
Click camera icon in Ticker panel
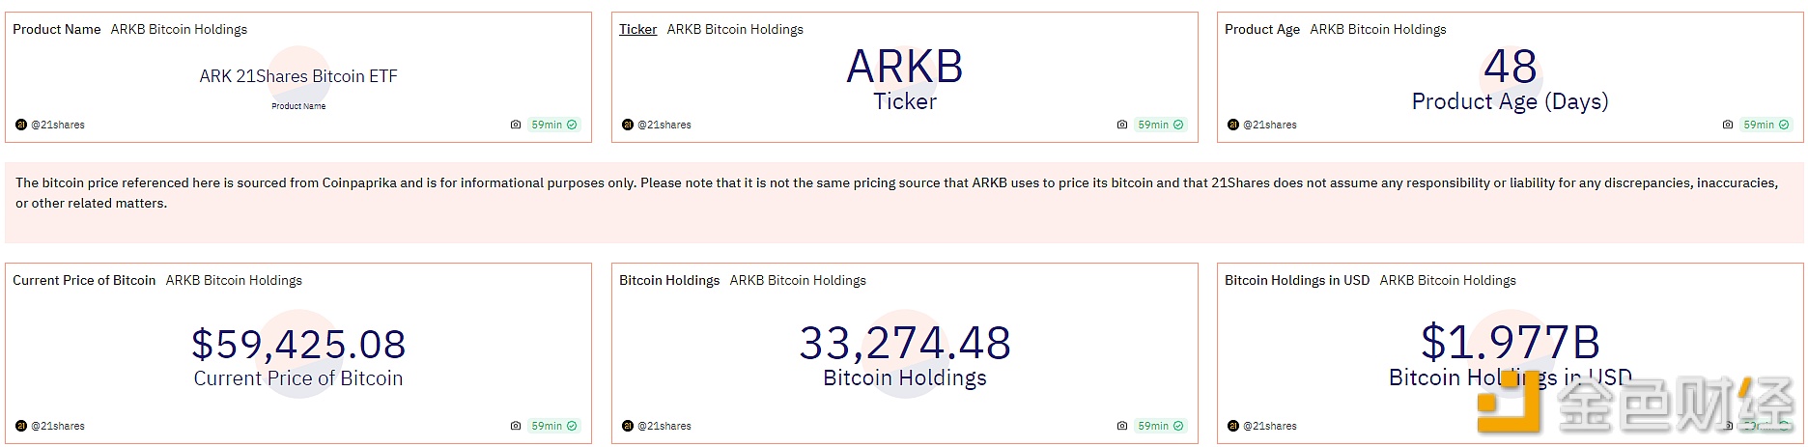click(x=1122, y=125)
